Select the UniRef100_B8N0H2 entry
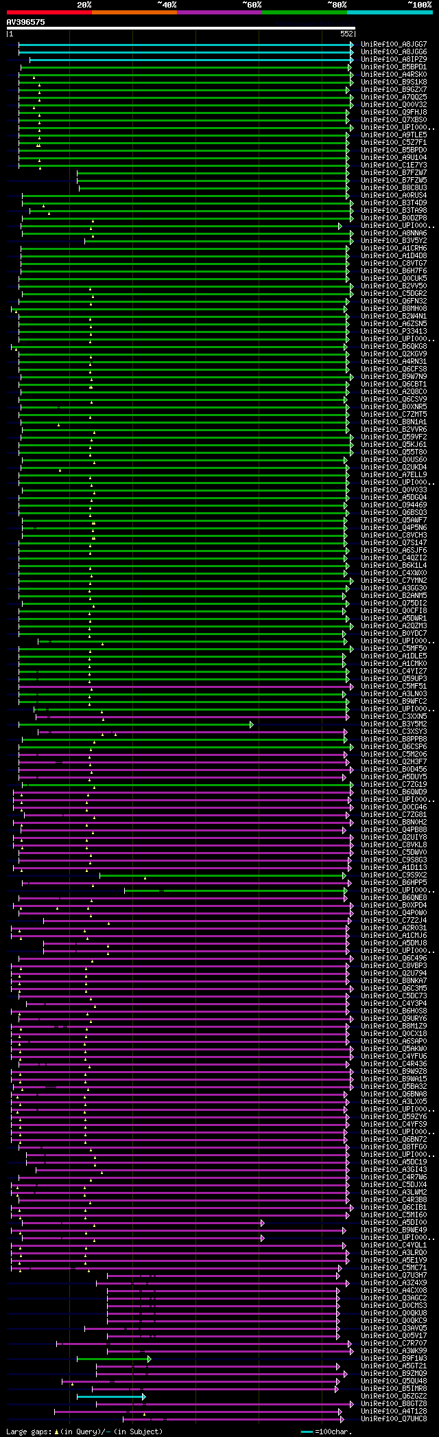The image size is (439, 1437). point(394,823)
